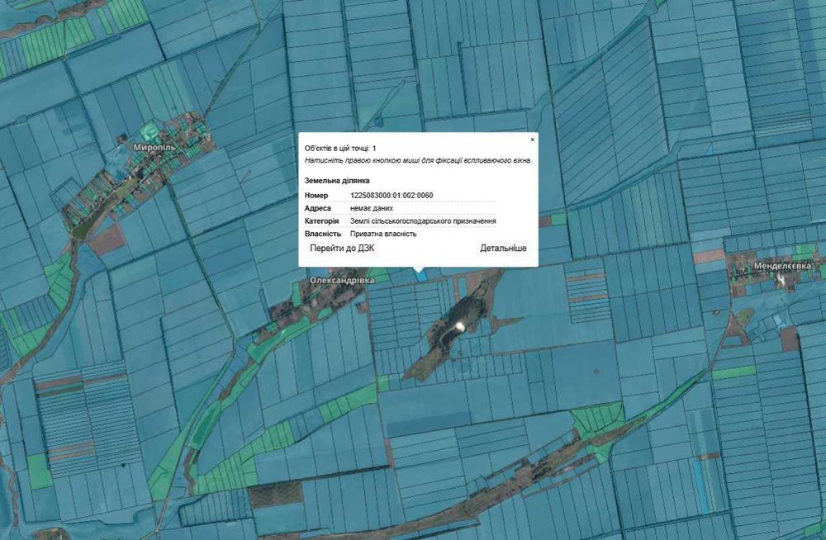Click the Миропіль village label
The height and width of the screenshot is (540, 826).
click(154, 148)
